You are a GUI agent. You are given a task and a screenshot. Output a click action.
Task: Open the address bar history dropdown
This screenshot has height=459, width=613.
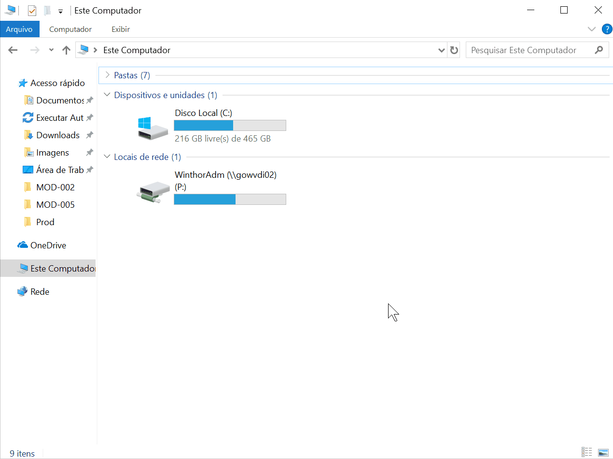tap(441, 50)
